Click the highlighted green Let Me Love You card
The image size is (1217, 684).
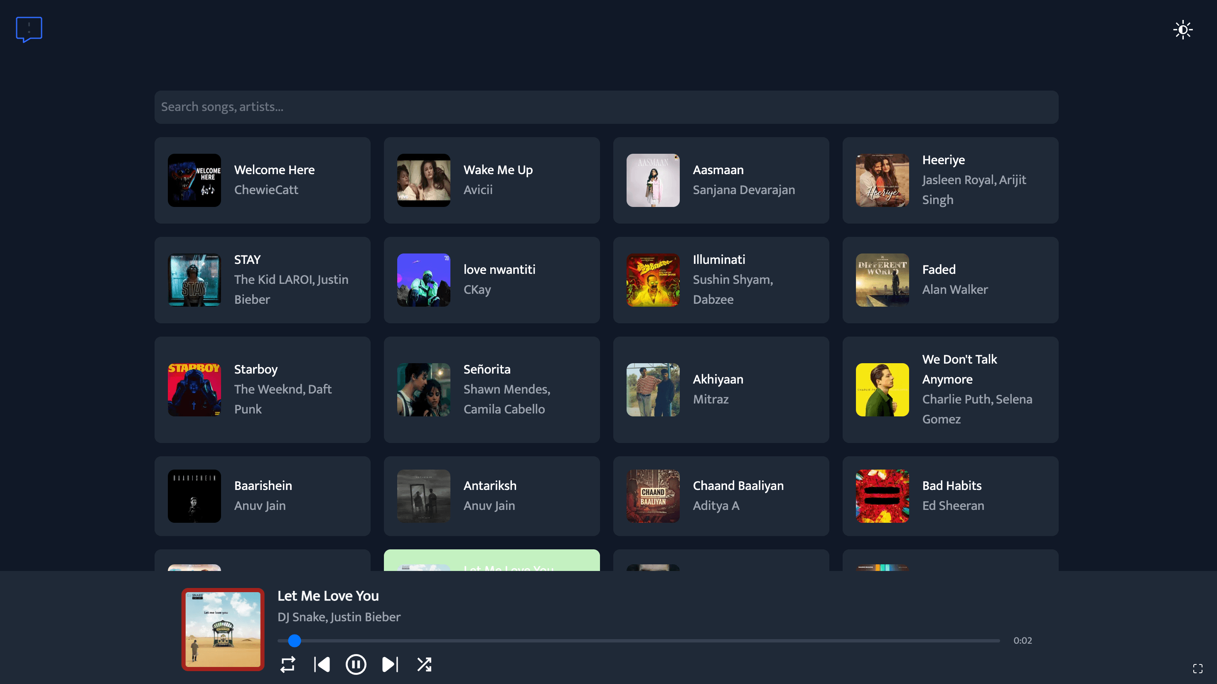coord(492,560)
